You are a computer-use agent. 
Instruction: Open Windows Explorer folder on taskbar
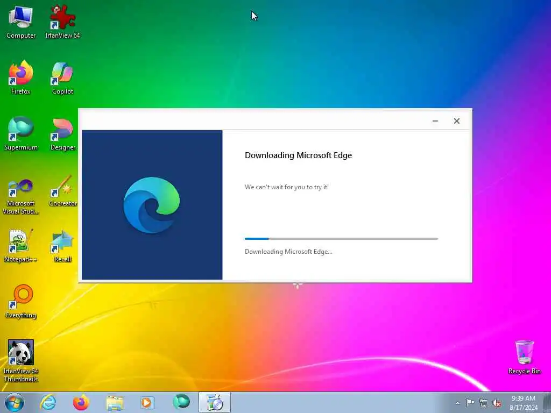click(x=115, y=402)
